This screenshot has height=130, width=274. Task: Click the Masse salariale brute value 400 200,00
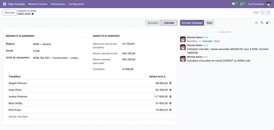tap(129, 53)
